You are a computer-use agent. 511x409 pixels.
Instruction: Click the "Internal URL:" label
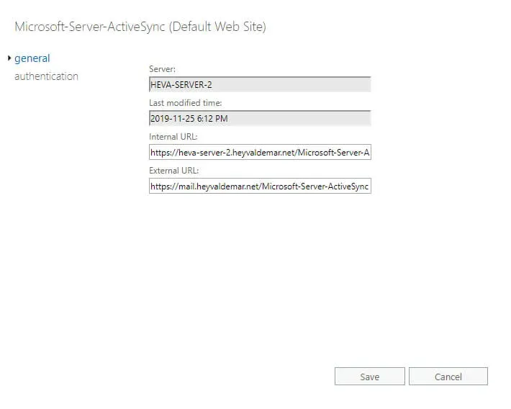tap(173, 137)
